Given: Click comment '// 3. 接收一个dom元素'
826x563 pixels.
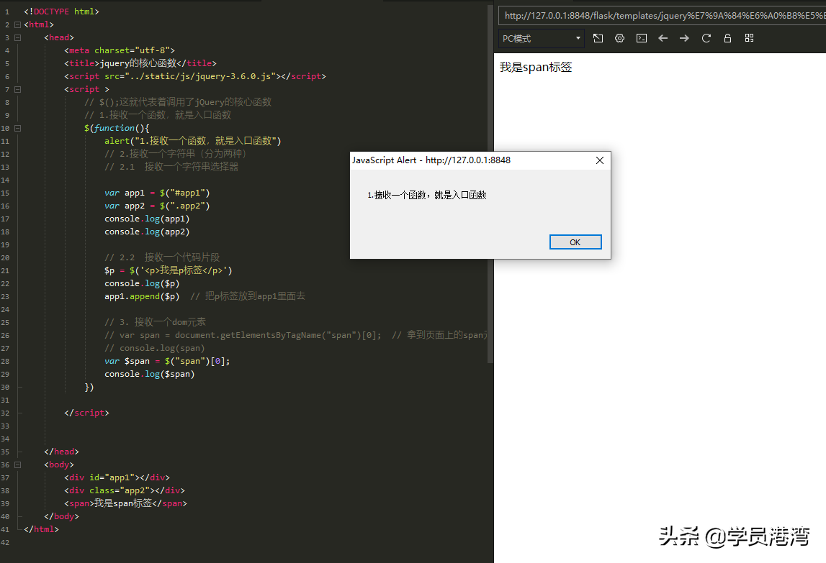Looking at the screenshot, I should coord(155,323).
